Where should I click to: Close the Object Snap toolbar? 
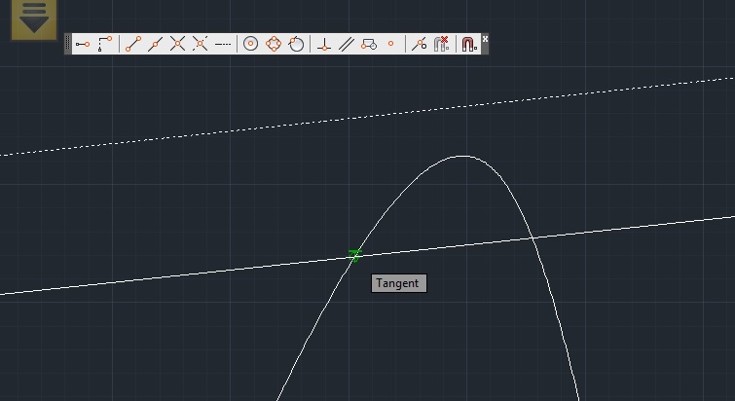tap(485, 39)
